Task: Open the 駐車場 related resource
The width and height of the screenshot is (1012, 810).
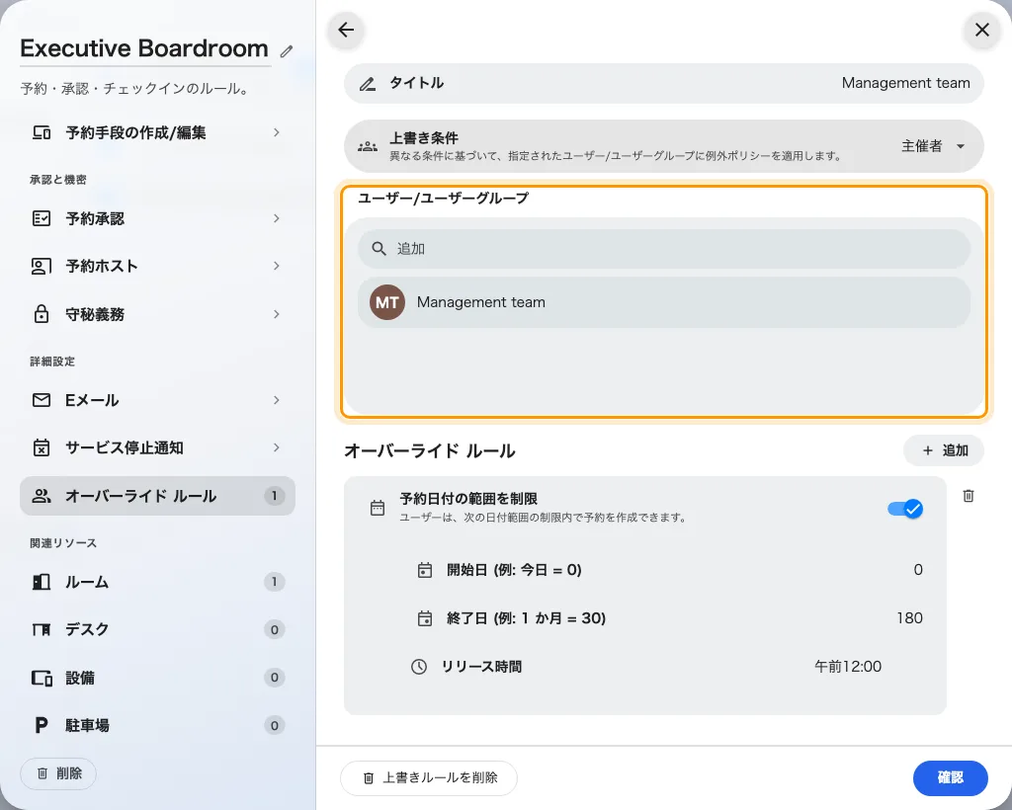Action: point(157,725)
